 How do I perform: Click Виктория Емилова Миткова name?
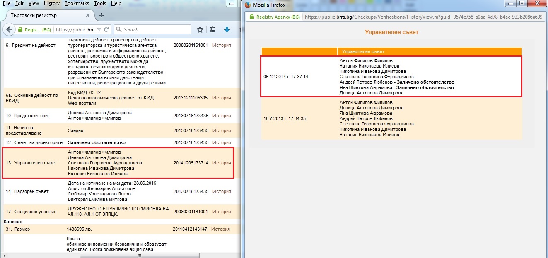(97, 199)
